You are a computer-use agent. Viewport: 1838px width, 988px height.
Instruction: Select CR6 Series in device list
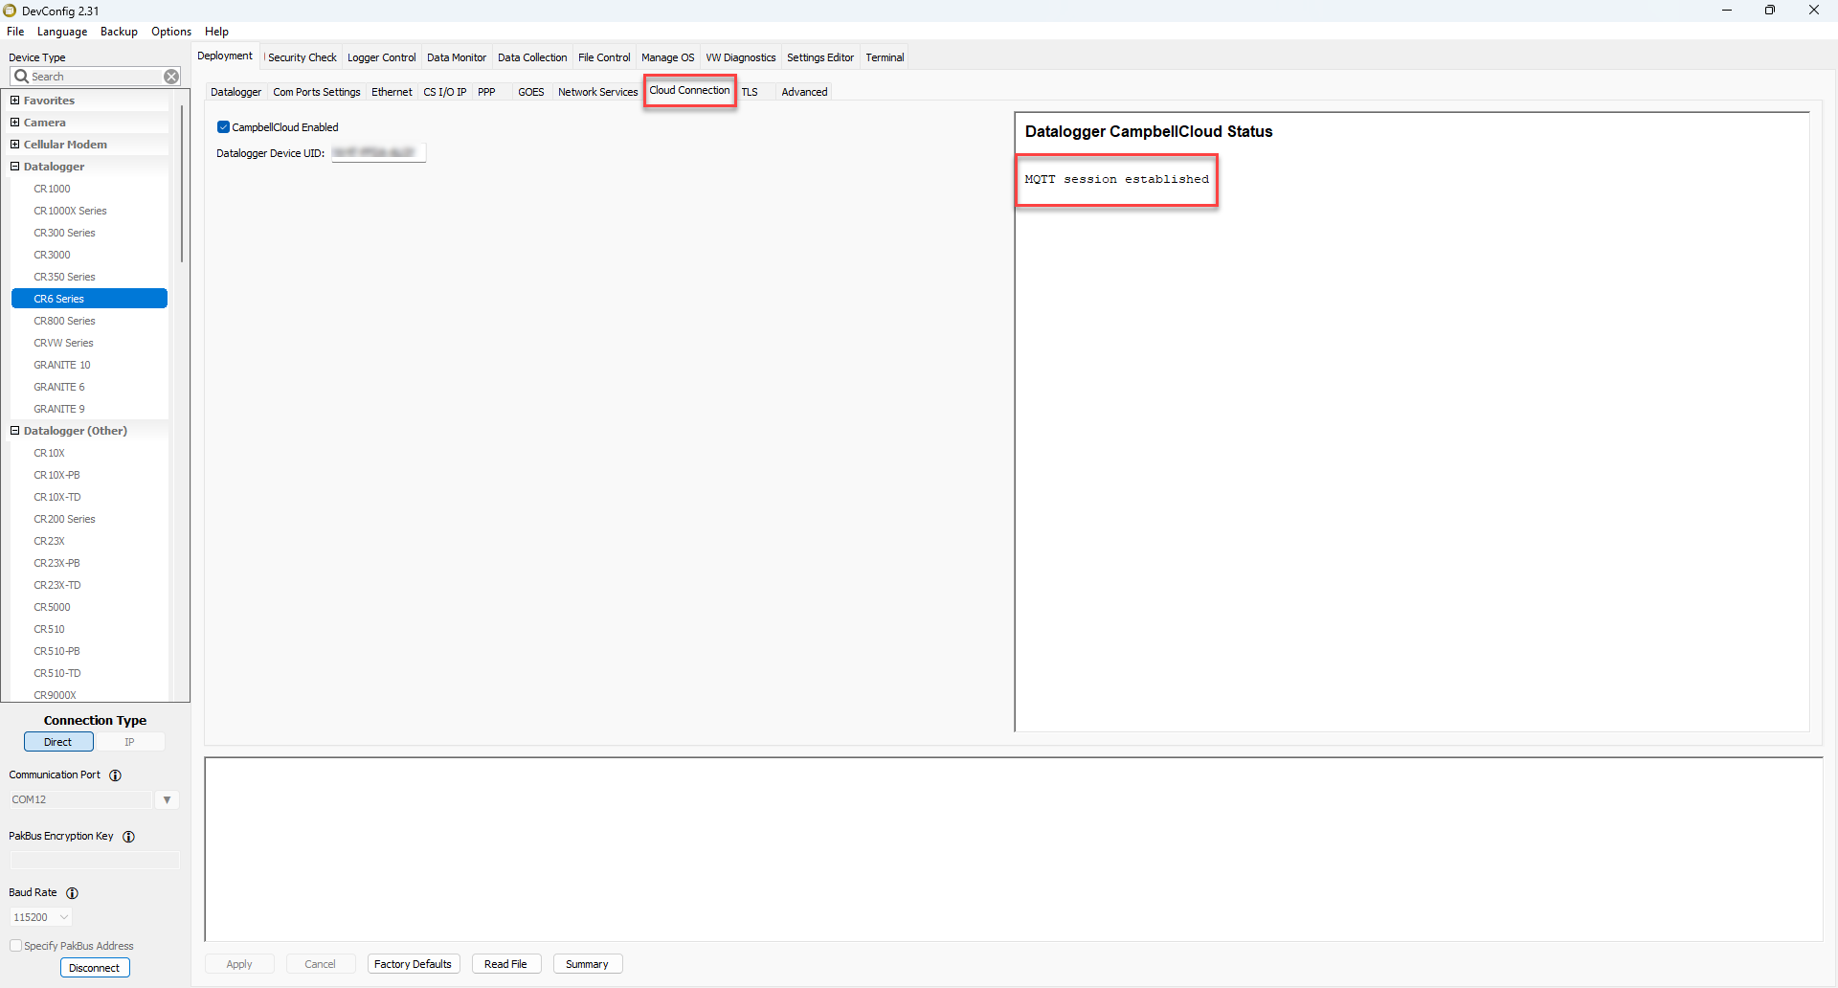tap(89, 299)
